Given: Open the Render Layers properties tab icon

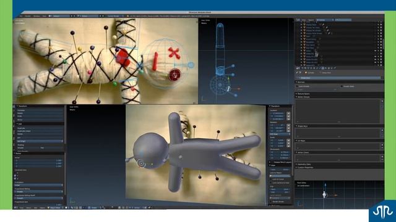Looking at the screenshot, I should 305,68.
